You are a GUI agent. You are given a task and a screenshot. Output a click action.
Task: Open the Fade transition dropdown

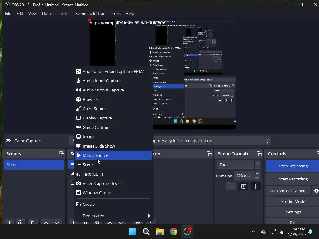point(238,165)
